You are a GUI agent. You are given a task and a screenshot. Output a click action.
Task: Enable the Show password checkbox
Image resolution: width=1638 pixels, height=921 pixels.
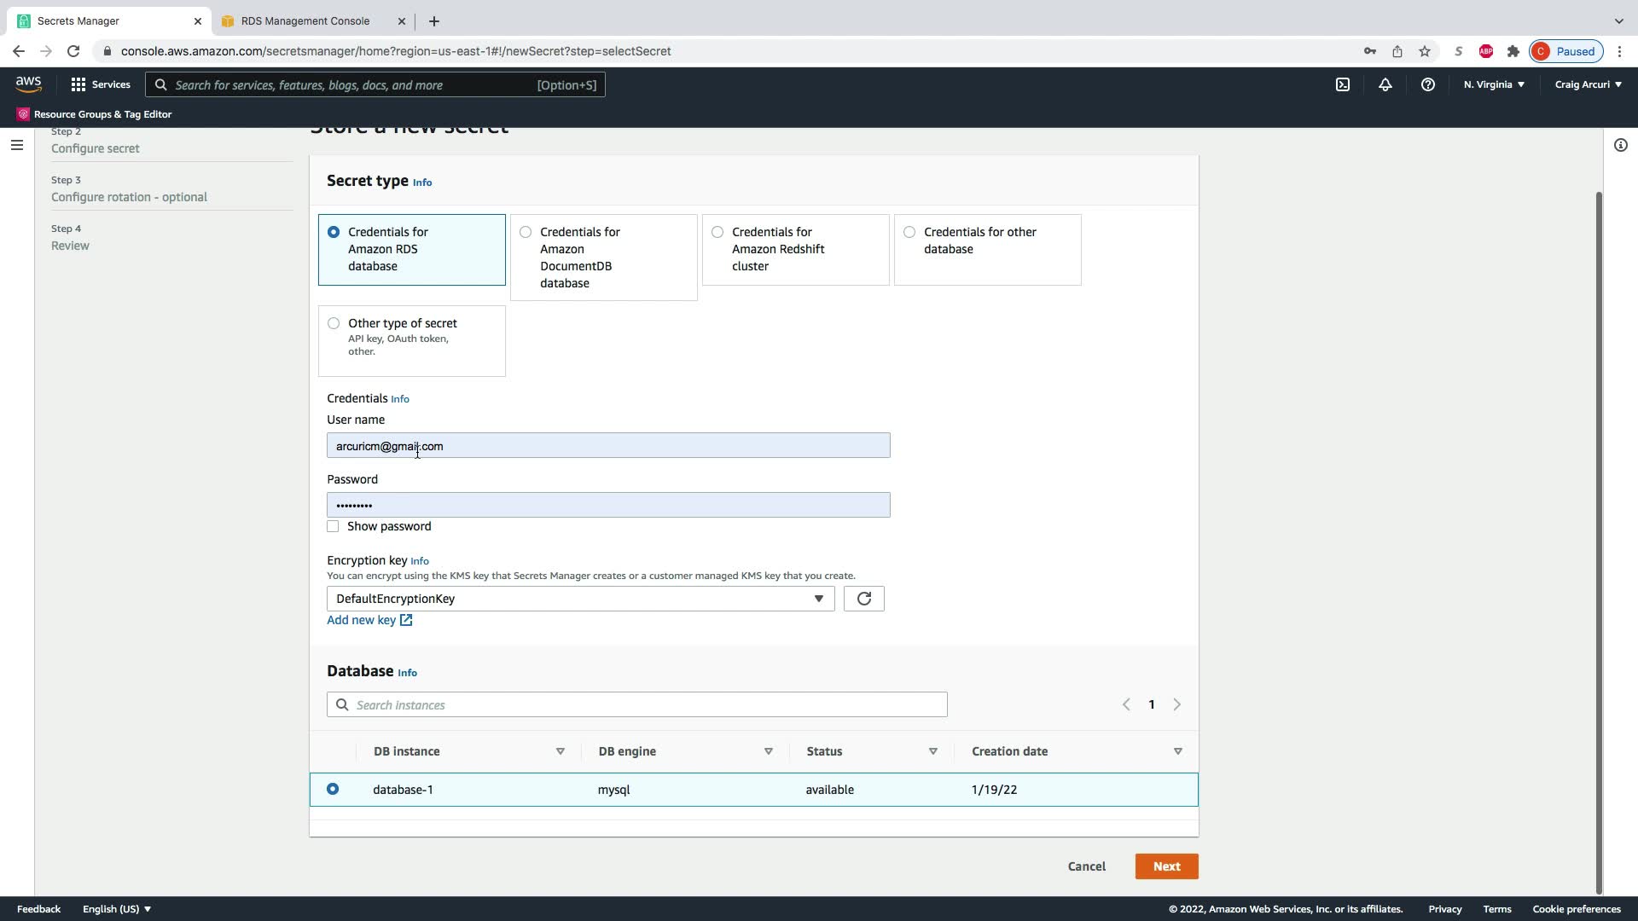333,526
